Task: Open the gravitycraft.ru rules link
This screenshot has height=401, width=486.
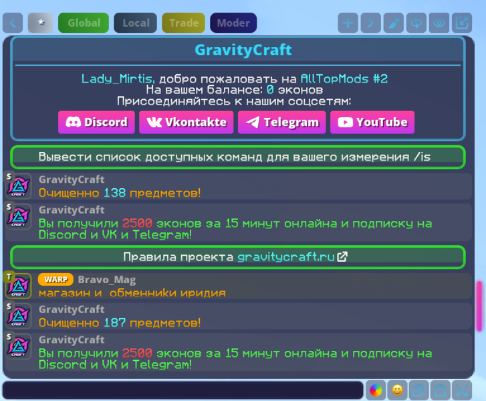Action: tap(292, 257)
